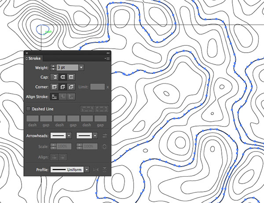This screenshot has width=264, height=203.
Task: Choose the Bevel Join corner icon
Action: point(71,87)
